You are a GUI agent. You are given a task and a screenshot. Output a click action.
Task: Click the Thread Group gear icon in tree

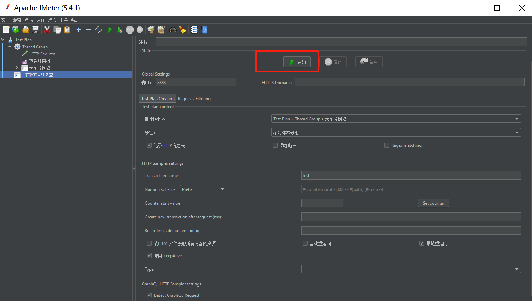[x=17, y=47]
